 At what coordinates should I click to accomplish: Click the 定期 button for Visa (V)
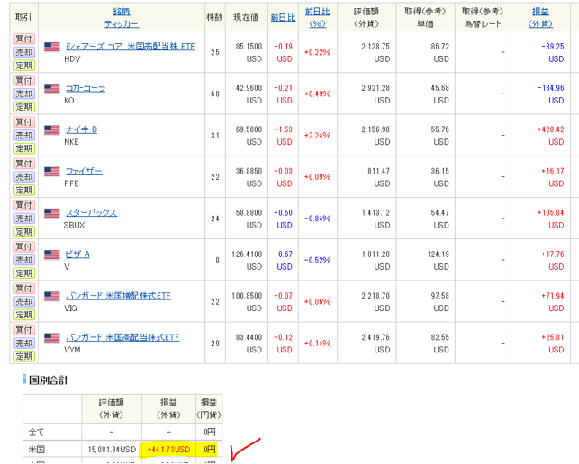click(24, 273)
